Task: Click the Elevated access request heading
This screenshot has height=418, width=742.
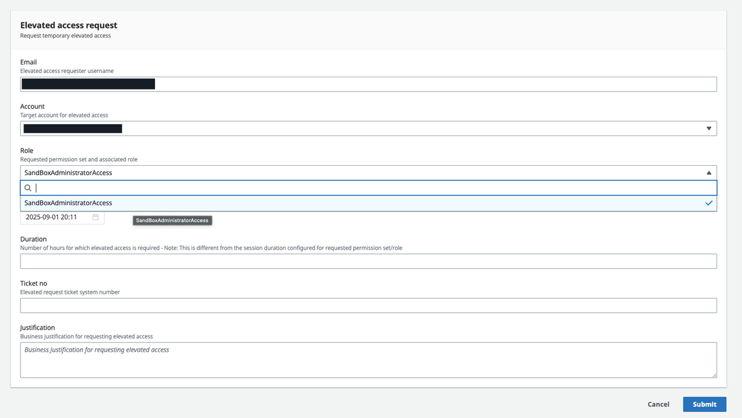Action: (x=69, y=25)
